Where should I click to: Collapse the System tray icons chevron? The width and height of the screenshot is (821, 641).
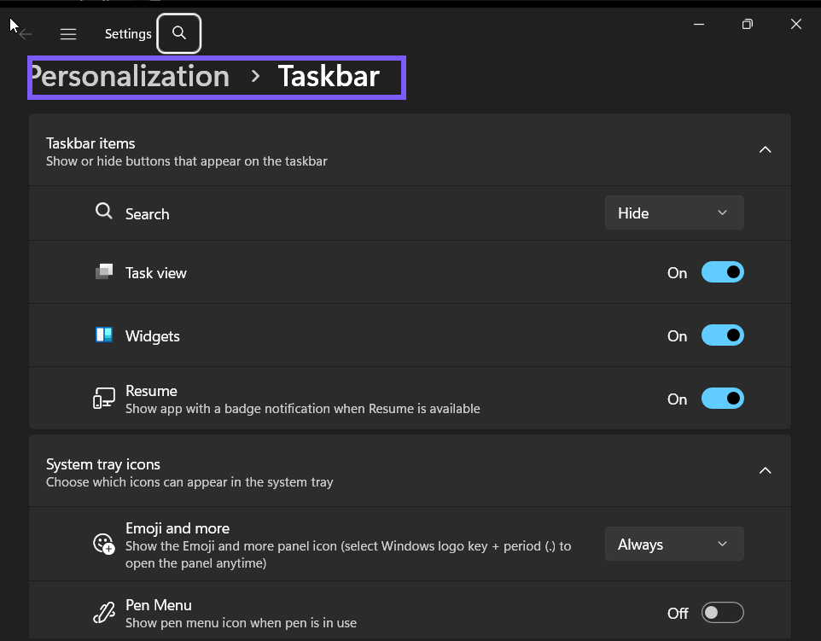coord(765,470)
